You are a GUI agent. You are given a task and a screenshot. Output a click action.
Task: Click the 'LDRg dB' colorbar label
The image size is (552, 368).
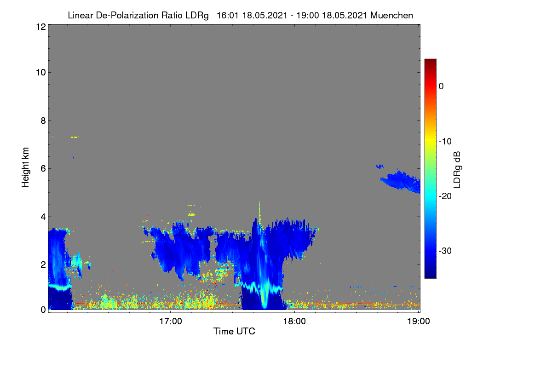point(457,169)
